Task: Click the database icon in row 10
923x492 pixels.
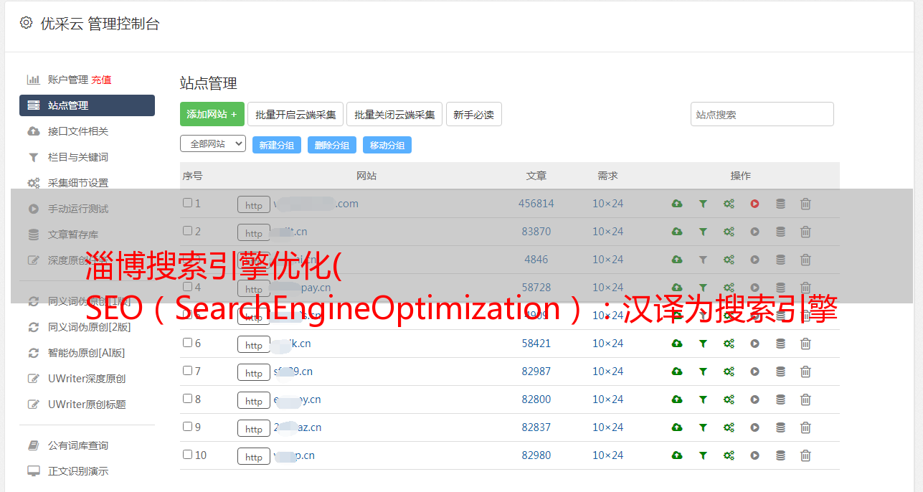Action: click(780, 455)
